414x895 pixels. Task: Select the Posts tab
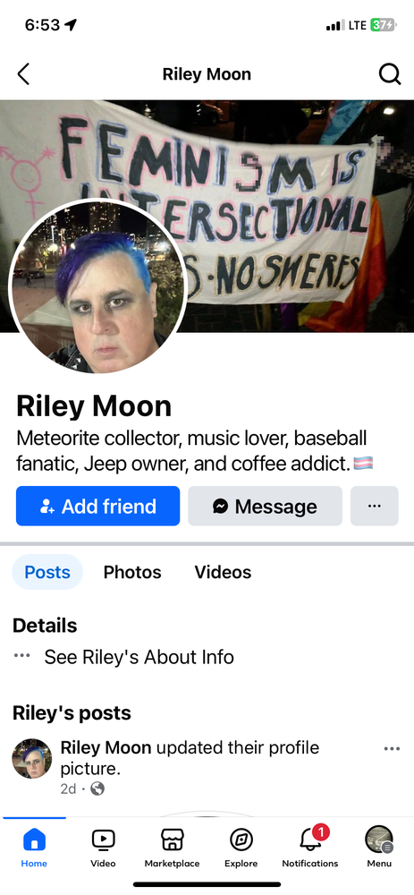(x=47, y=572)
